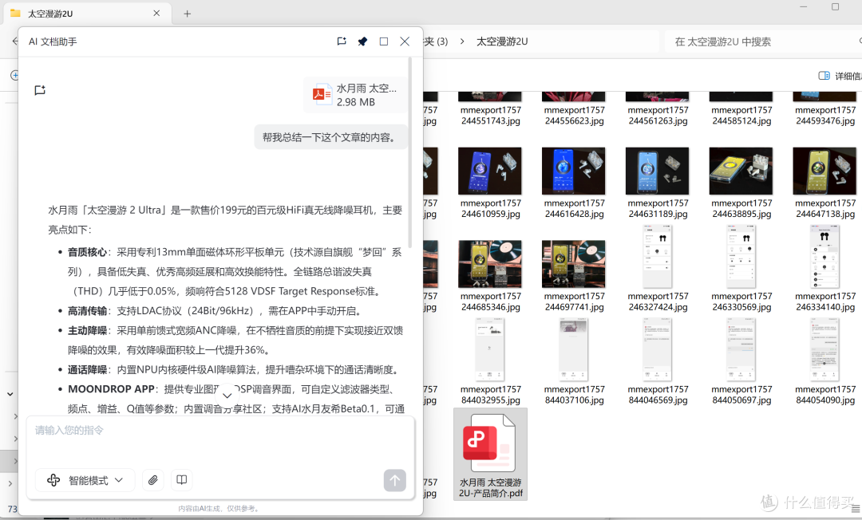Click user message 帮我总结一下这个文章的内容。
Screen dimensions: 862x520
pos(330,137)
